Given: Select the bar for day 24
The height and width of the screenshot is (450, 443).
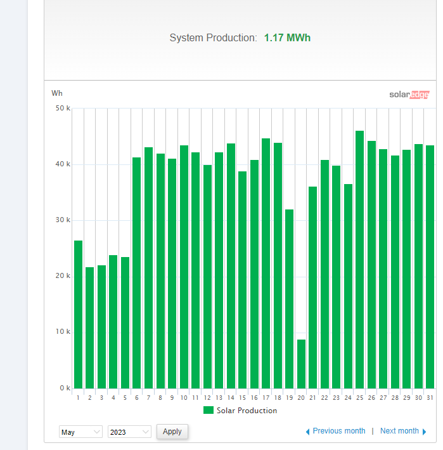Looking at the screenshot, I should coord(348,286).
